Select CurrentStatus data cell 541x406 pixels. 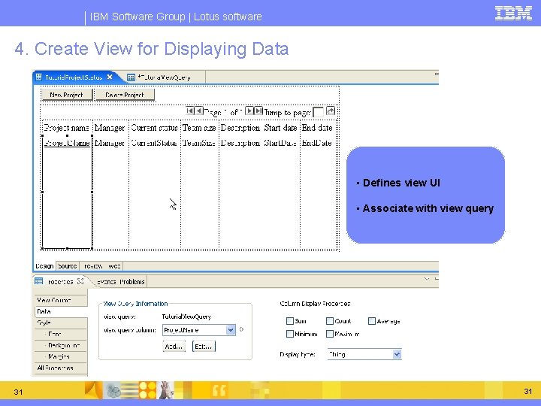coord(154,143)
